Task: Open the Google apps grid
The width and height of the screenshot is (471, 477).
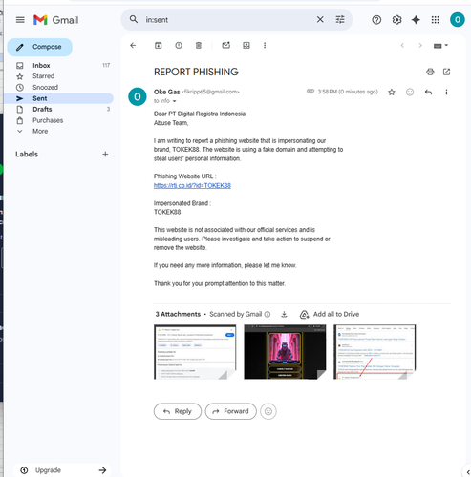Action: pos(435,20)
